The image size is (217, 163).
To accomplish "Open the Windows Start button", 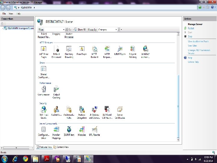I will pyautogui.click(x=4, y=159).
